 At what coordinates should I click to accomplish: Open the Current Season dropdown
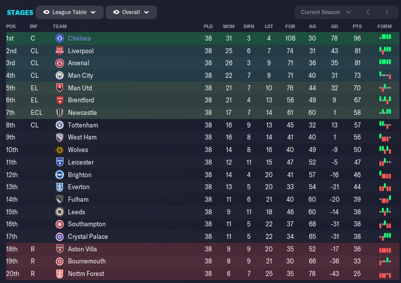pyautogui.click(x=326, y=12)
